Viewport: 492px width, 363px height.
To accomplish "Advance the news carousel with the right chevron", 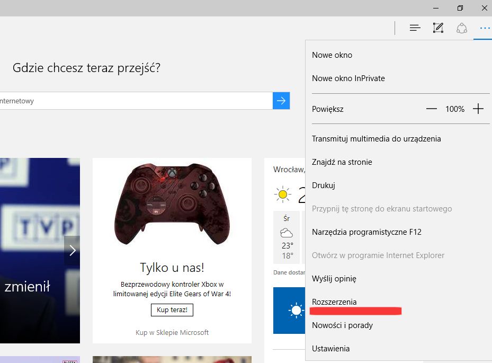I will coord(72,250).
